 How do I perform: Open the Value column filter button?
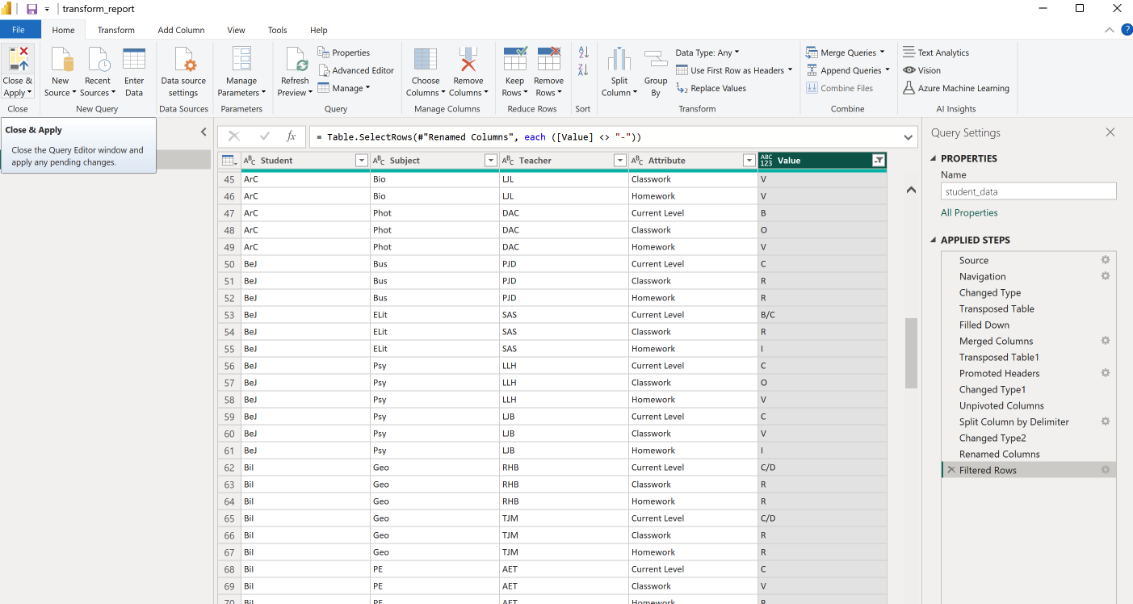(x=879, y=161)
